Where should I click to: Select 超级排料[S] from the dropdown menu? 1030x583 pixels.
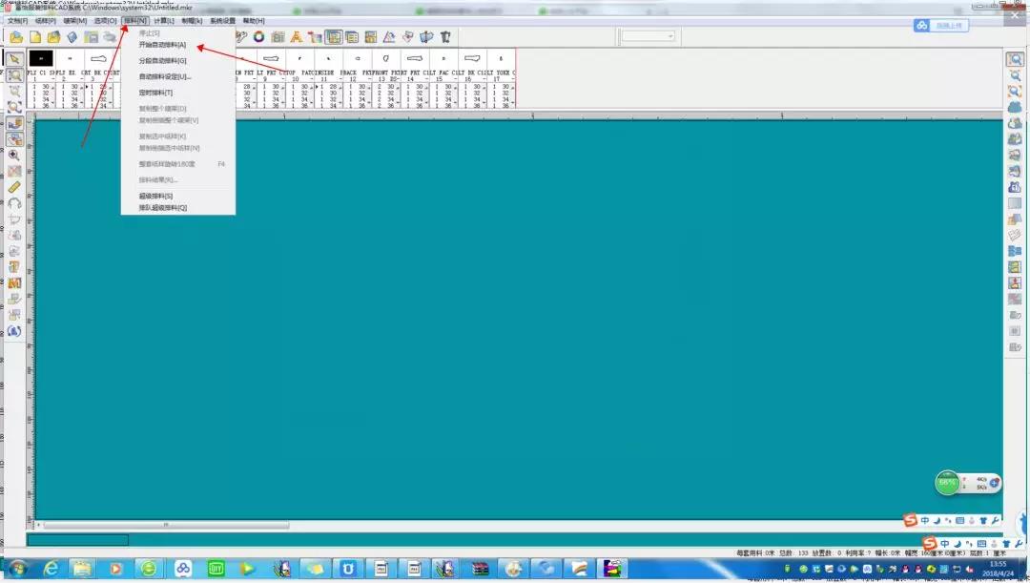(x=156, y=196)
